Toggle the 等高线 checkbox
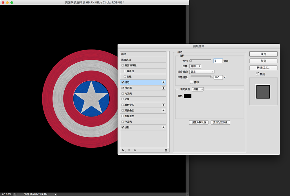This screenshot has width=290, height=196. (125, 71)
